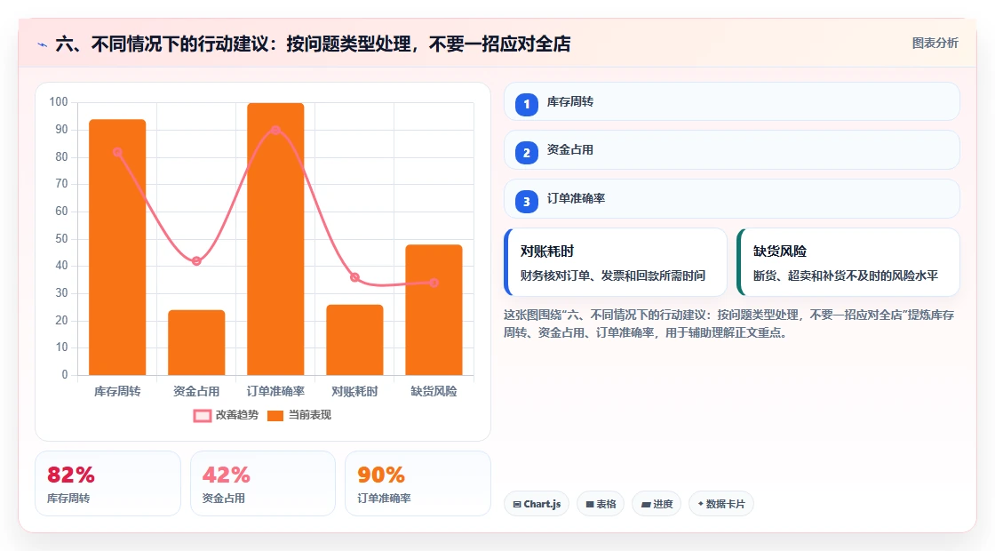Click the trend line point over 资金占用
Screen dimensions: 995x551
tap(196, 261)
